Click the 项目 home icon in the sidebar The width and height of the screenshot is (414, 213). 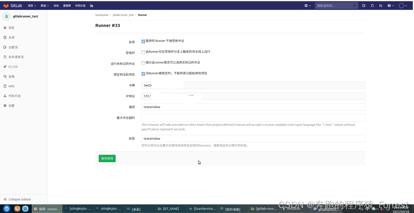click(x=5, y=28)
